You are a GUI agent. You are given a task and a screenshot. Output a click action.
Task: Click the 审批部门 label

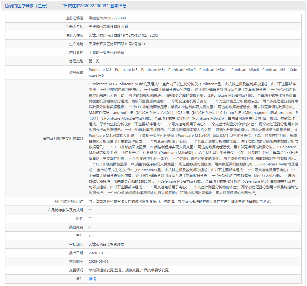click(76, 244)
